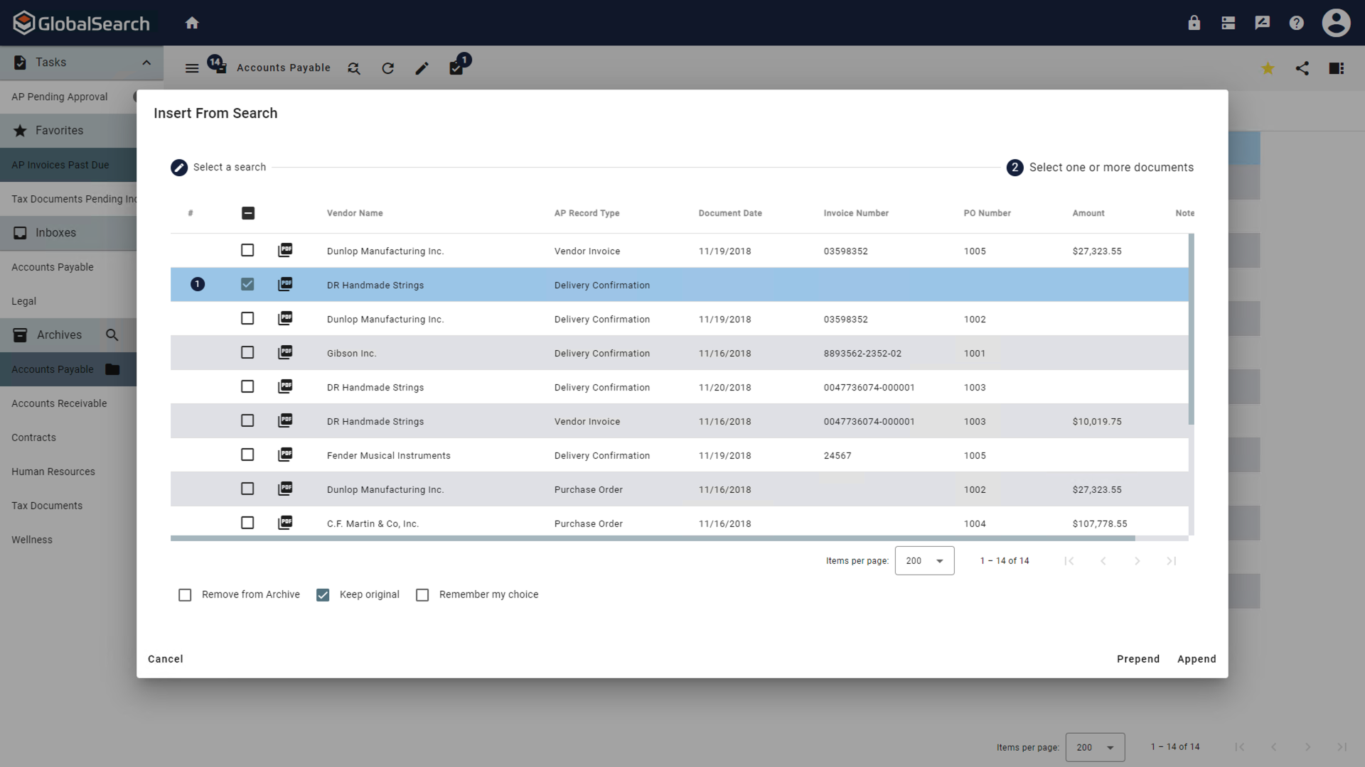Go to dialog first page arrow
Screen dimensions: 1365x767
tap(1069, 561)
